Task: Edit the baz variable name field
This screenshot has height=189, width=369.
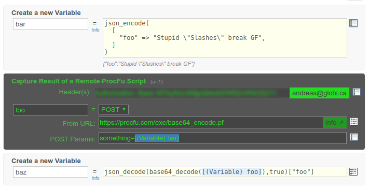Action: (50, 172)
